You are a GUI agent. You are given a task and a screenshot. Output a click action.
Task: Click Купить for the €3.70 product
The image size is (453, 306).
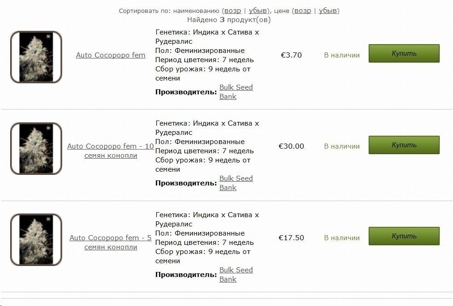(x=404, y=53)
